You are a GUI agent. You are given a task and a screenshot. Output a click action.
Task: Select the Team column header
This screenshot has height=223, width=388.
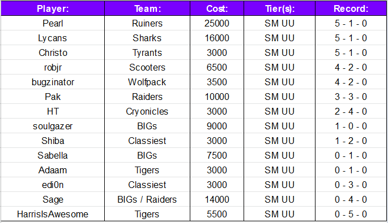pos(147,8)
